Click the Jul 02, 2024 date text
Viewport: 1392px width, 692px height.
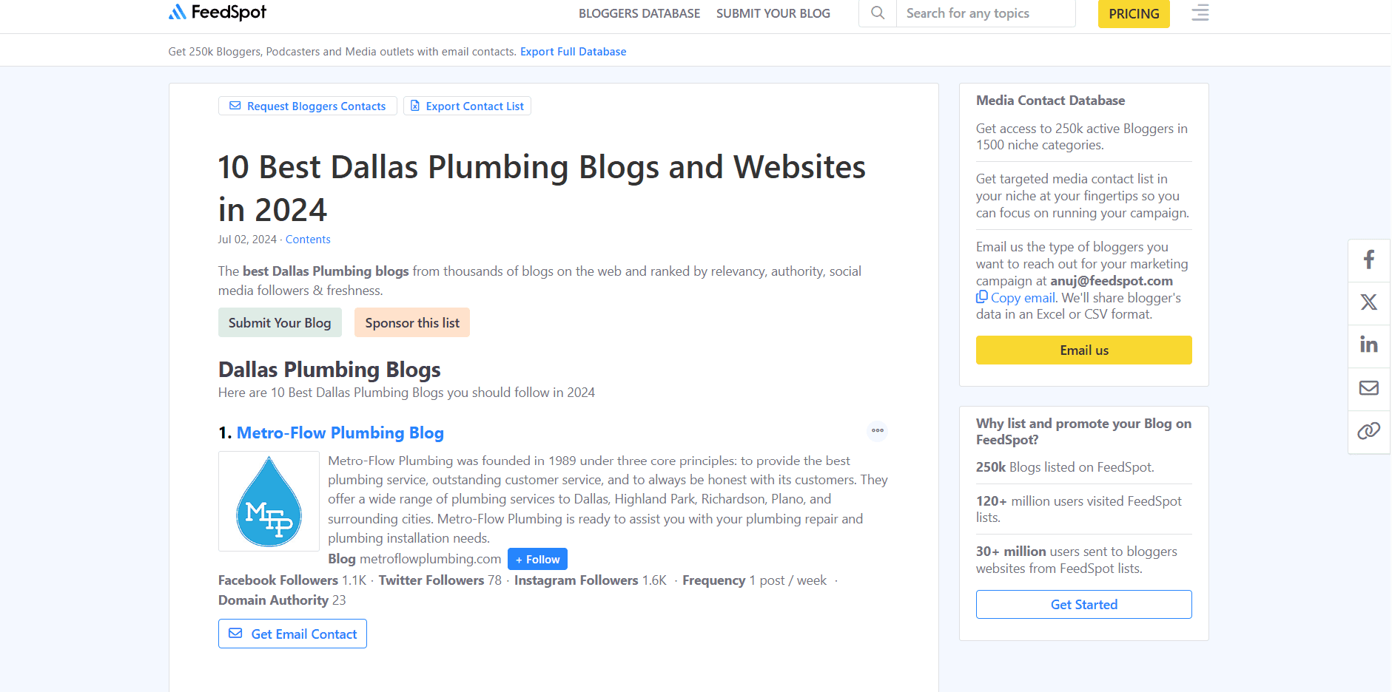pos(247,240)
